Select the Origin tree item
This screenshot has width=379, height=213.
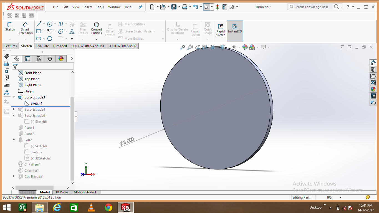pos(26,91)
